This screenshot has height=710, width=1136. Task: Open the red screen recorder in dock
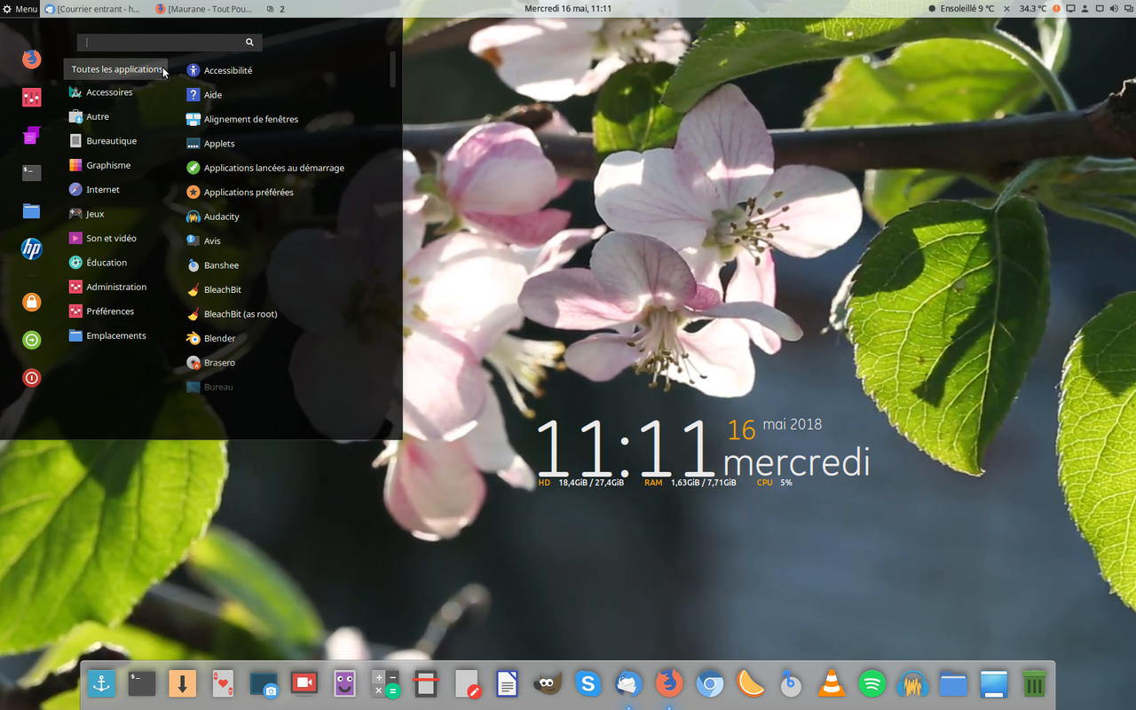click(304, 683)
